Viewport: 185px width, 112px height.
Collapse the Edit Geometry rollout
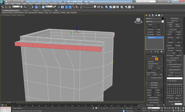(175, 18)
